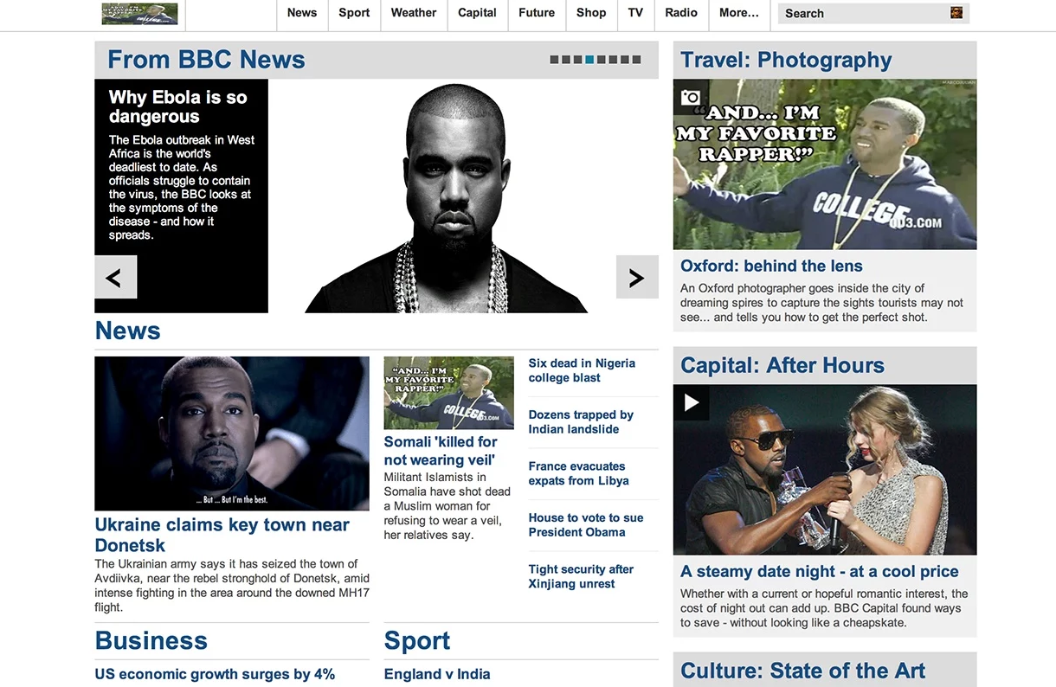
Task: Open 'Ukraine claims key town near Donetsk' headline
Action: click(222, 535)
